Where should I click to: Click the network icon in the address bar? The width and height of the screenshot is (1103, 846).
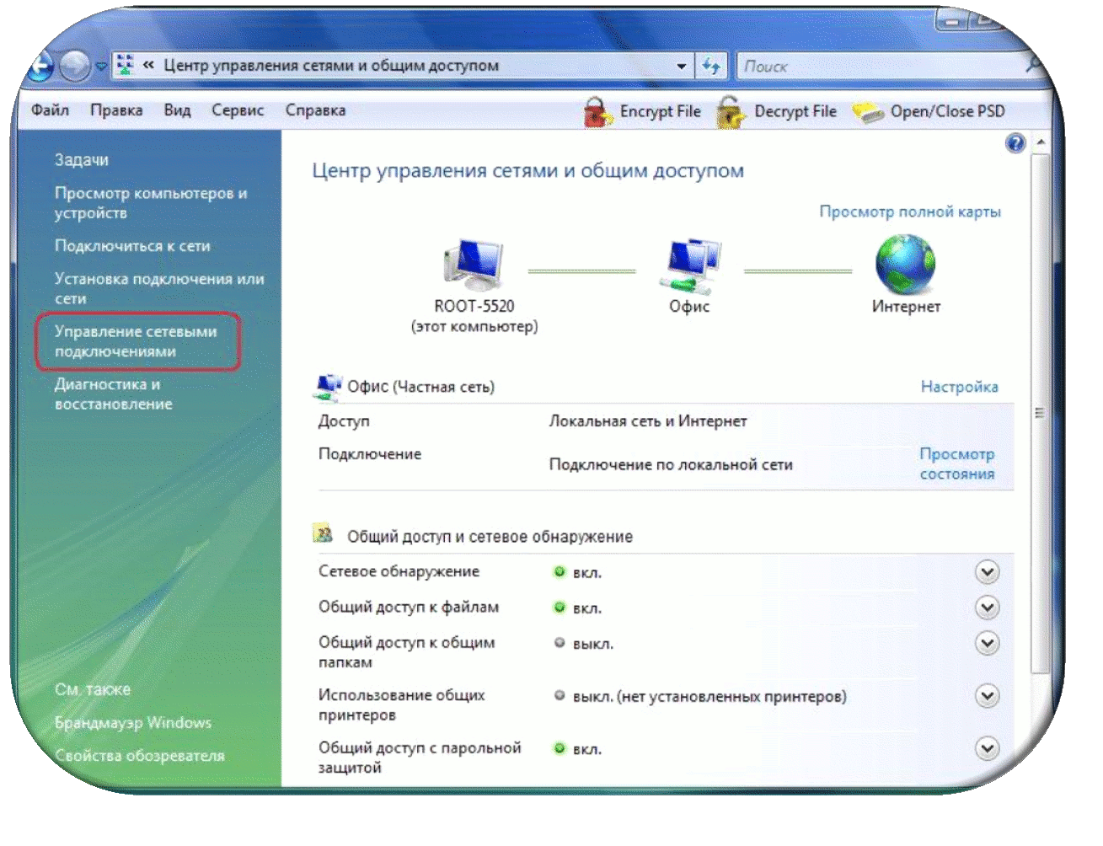click(x=125, y=65)
